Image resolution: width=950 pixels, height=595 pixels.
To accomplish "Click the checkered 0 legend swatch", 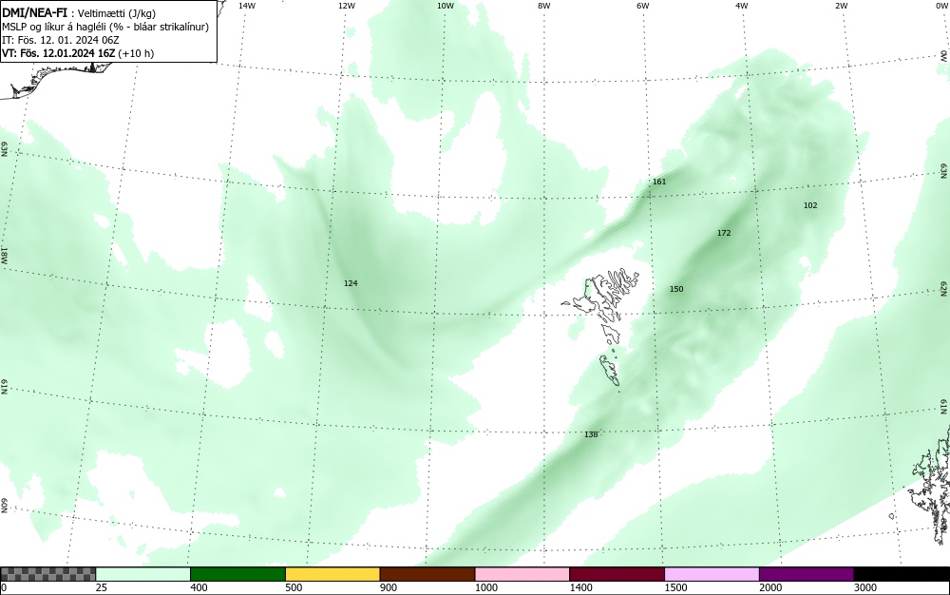I will (47, 574).
